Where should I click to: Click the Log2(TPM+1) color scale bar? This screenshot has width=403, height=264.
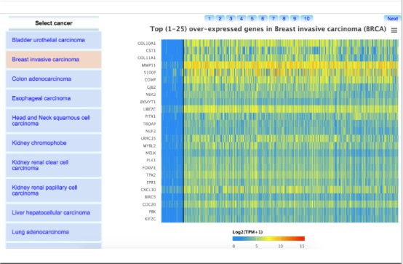tap(268, 239)
